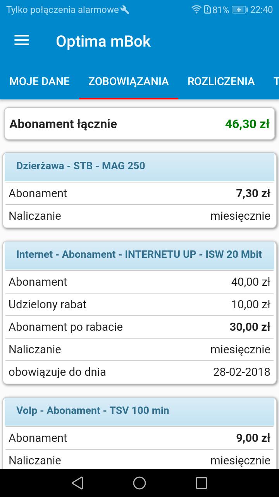Tap the Optima mBok title
The image size is (279, 497).
103,41
